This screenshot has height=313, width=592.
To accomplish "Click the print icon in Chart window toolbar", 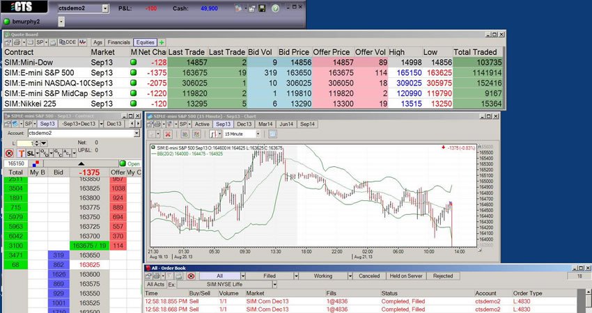I will 158,124.
